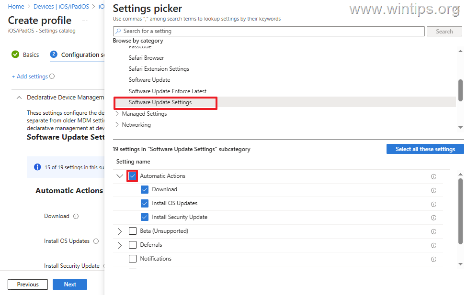This screenshot has width=467, height=295.
Task: Uncheck the Automatic Actions checkbox
Action: click(x=133, y=176)
